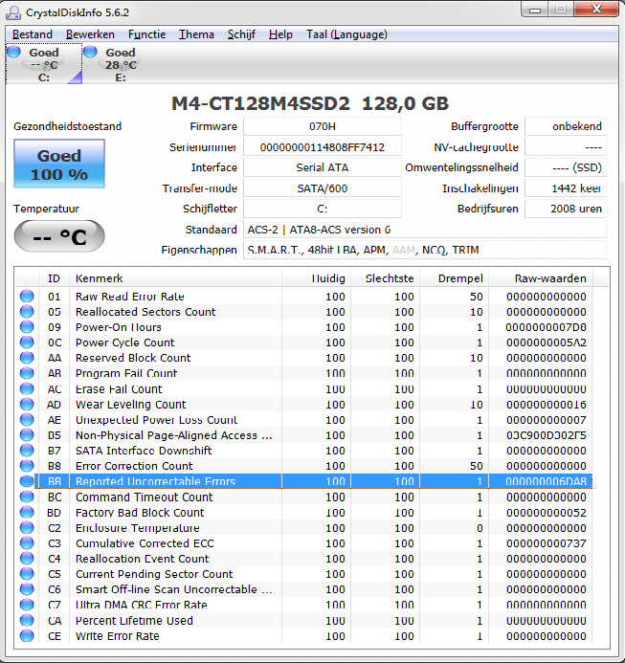Click the status icon of Ultra DMA CRC Error Rate
The image size is (625, 663).
(27, 605)
